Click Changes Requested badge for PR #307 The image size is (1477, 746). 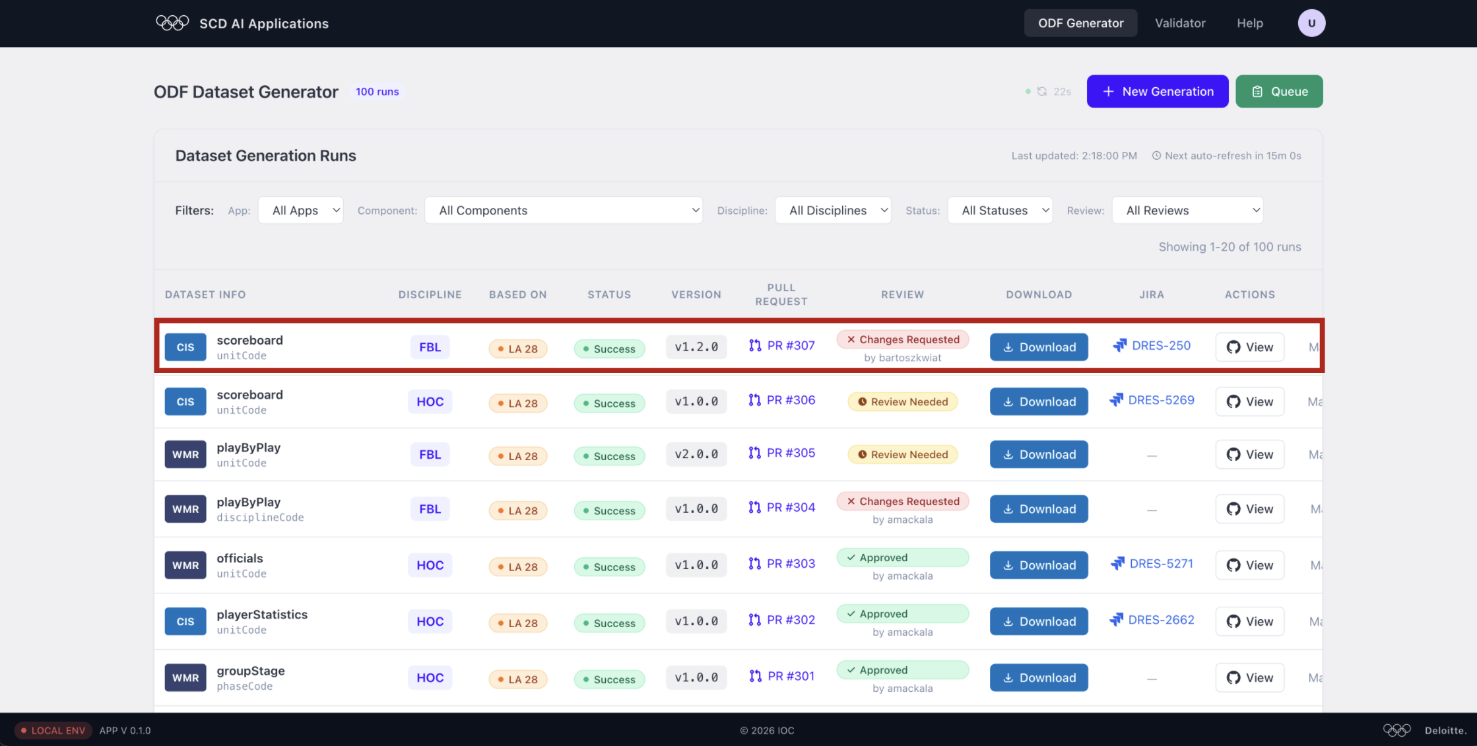point(903,339)
